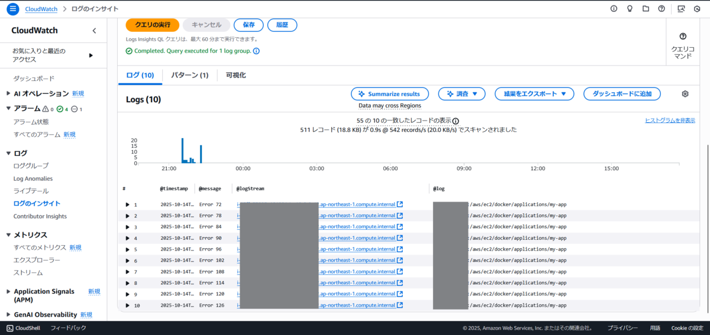Sort by the @message column header
This screenshot has width=710, height=335.
pos(210,188)
